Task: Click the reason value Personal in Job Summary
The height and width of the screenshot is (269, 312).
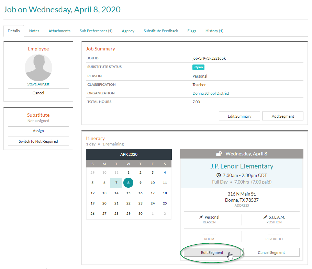Action: click(200, 76)
